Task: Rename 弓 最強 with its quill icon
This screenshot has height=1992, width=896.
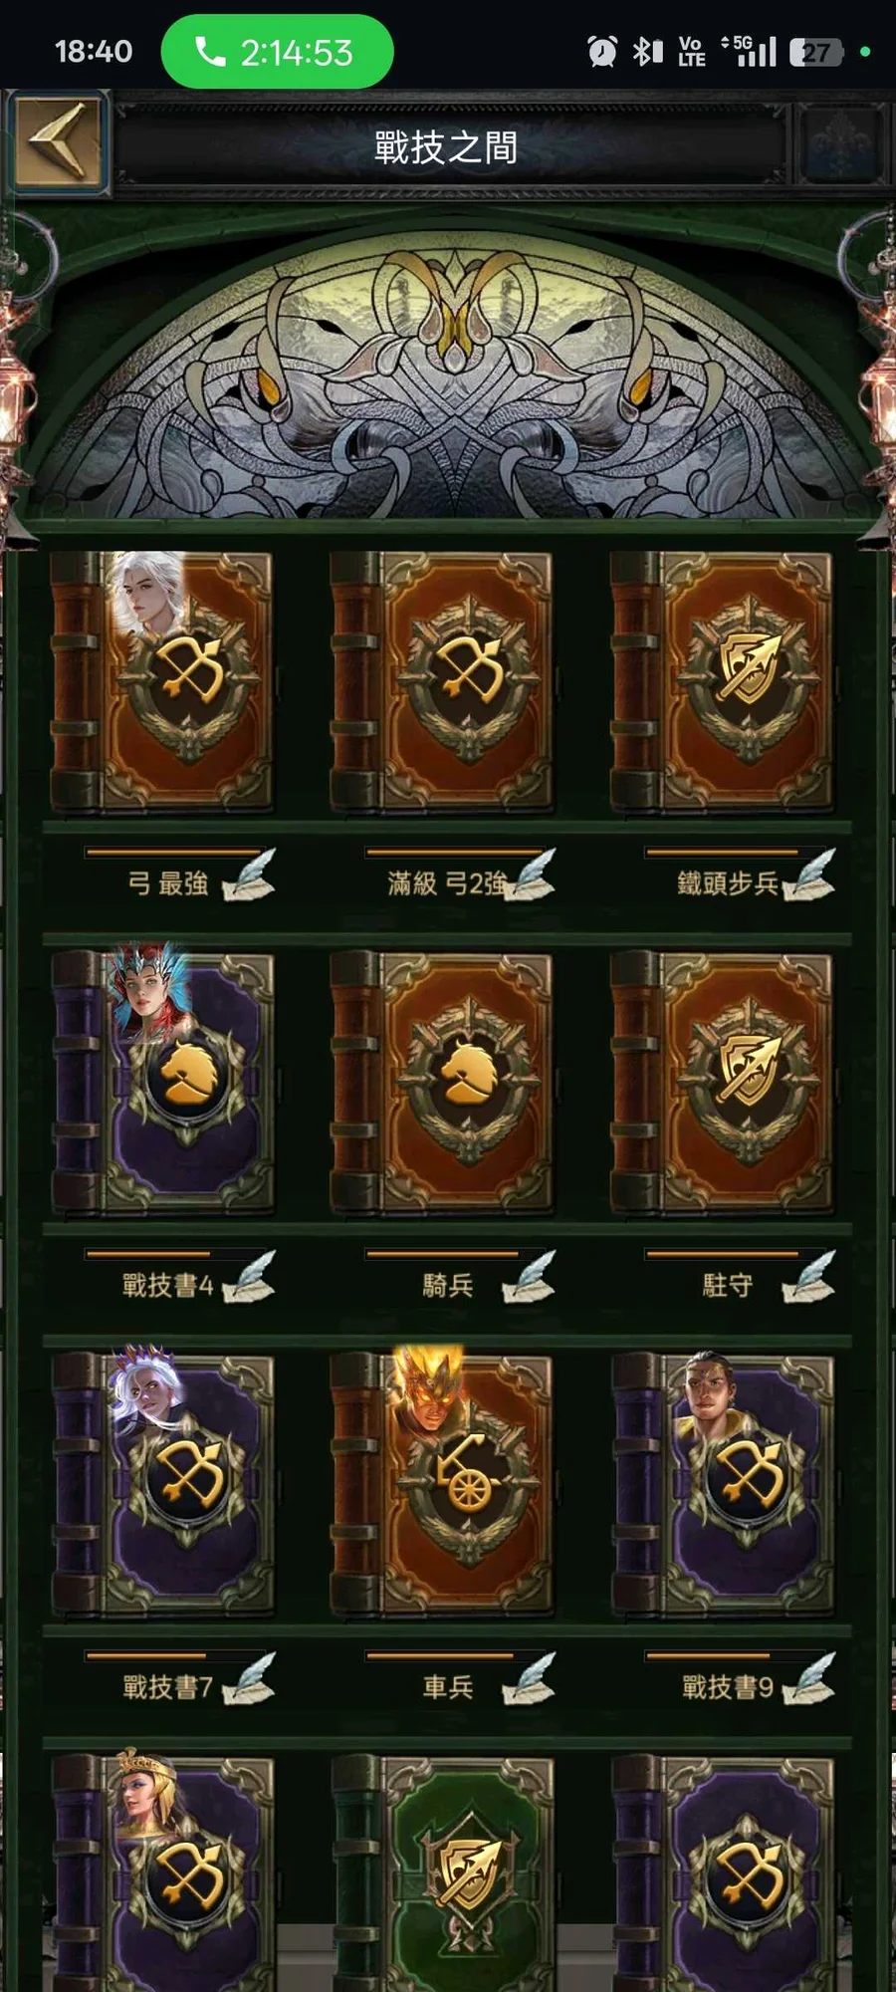Action: tap(248, 875)
